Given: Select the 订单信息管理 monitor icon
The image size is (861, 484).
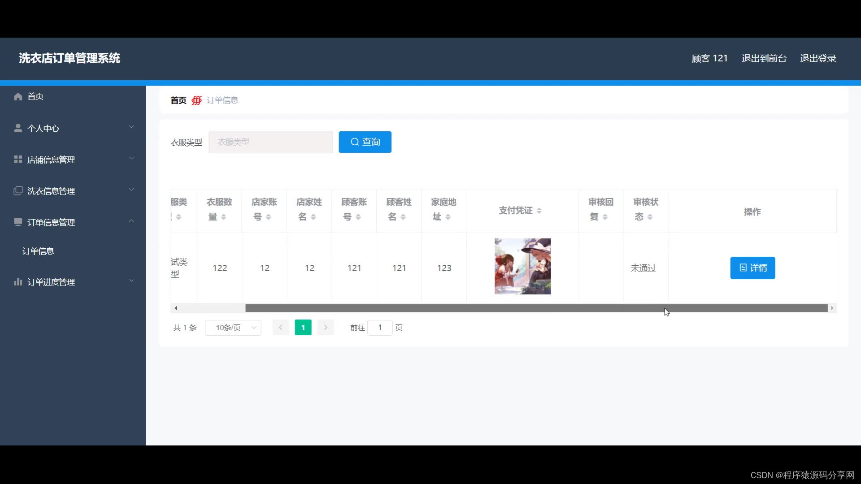Looking at the screenshot, I should point(18,221).
